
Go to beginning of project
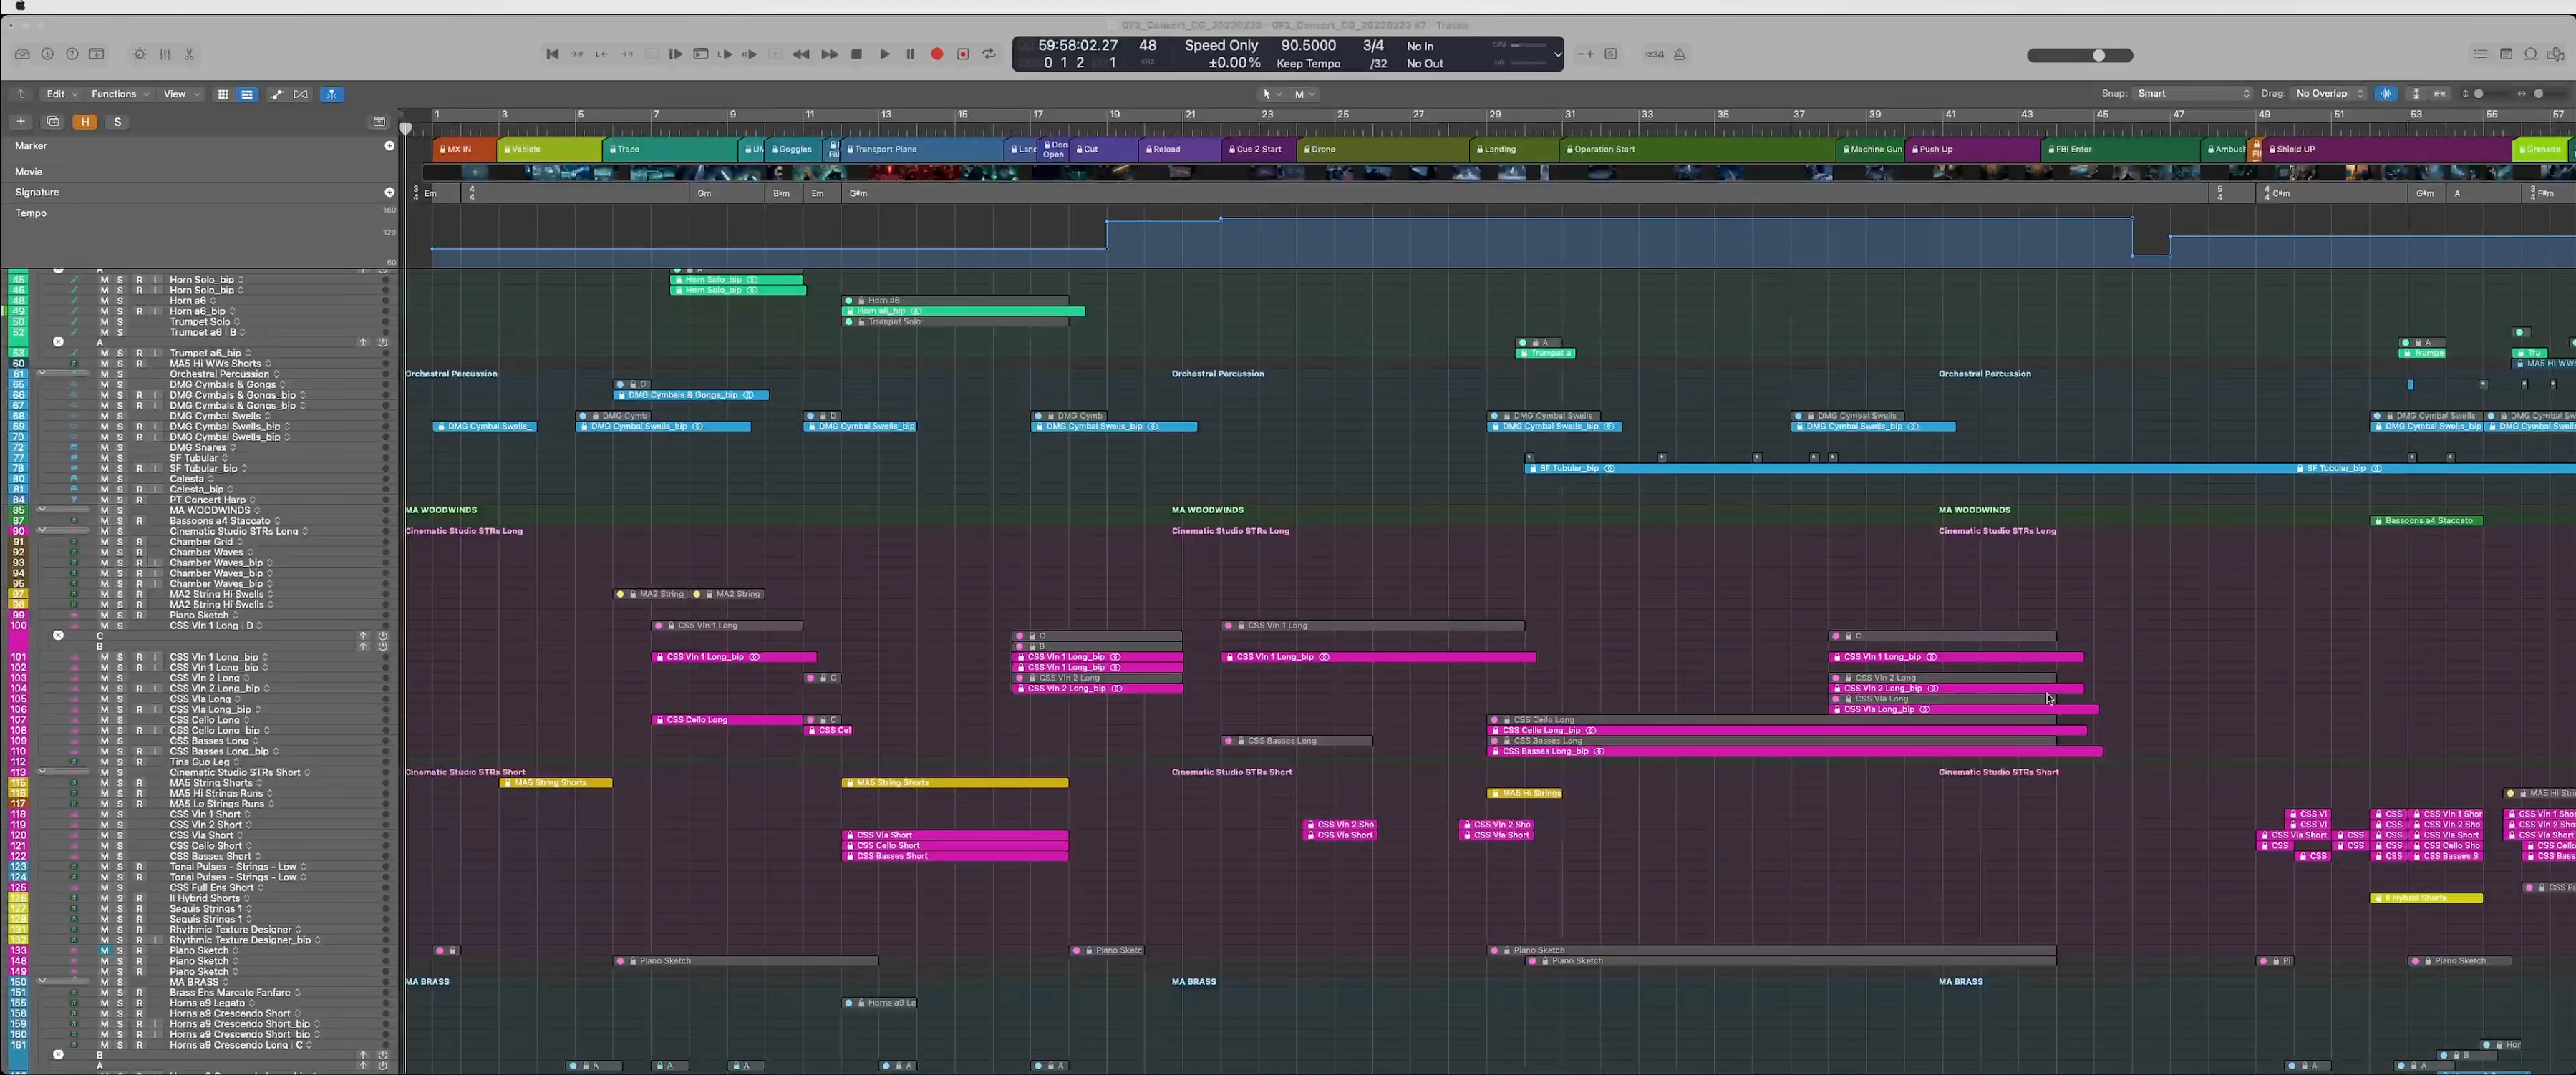click(x=552, y=54)
